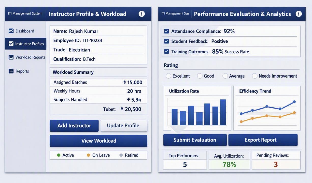The image size is (312, 183).
Task: Click the Subjects Handled row
Action: pyautogui.click(x=98, y=100)
